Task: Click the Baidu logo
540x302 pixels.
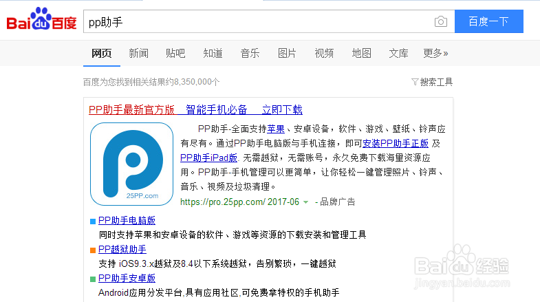Action: coord(41,19)
